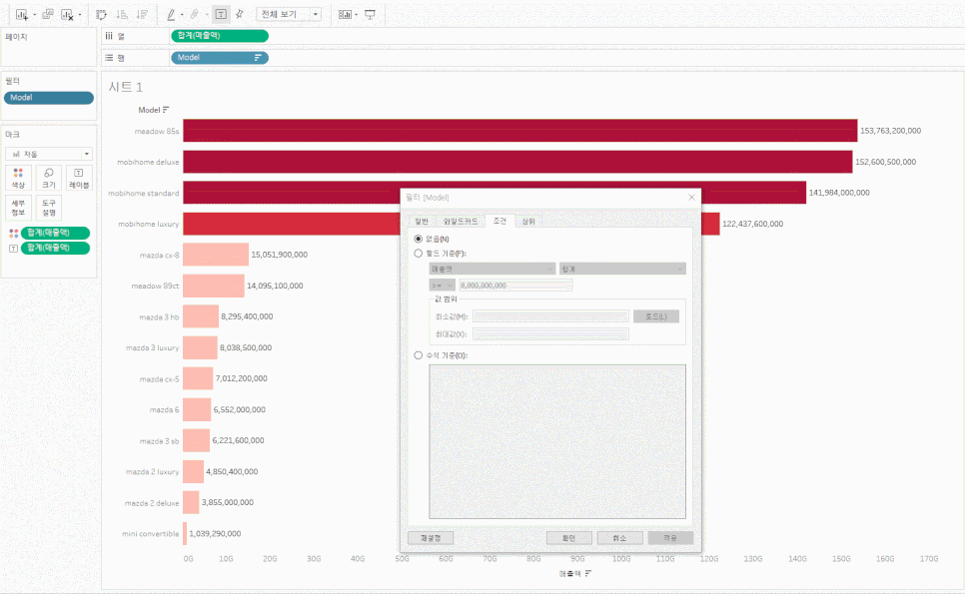Select the 필드 기준(F) radio button
This screenshot has height=594, width=965.
[419, 254]
